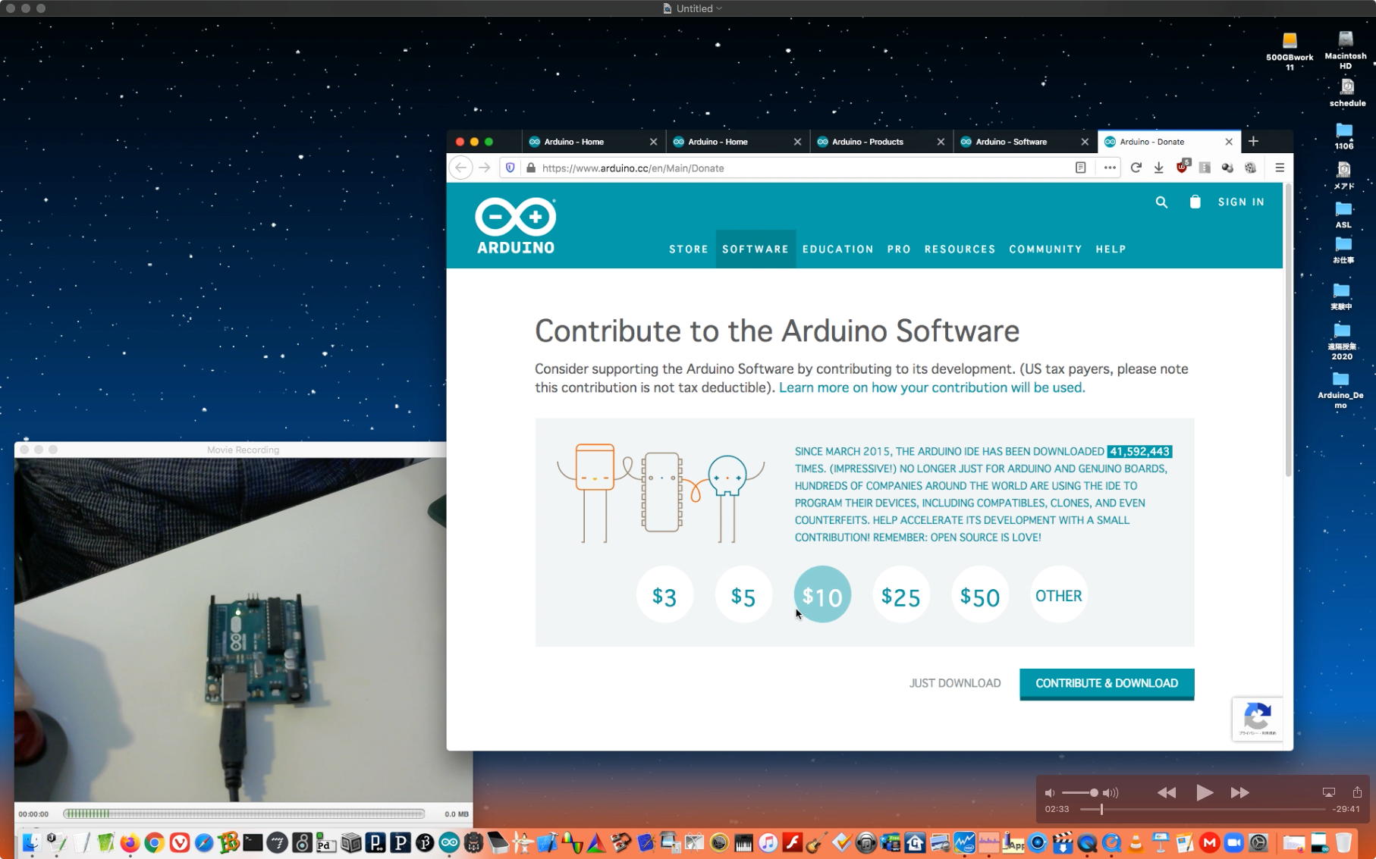Open Vivaldi browser from the dock

180,842
